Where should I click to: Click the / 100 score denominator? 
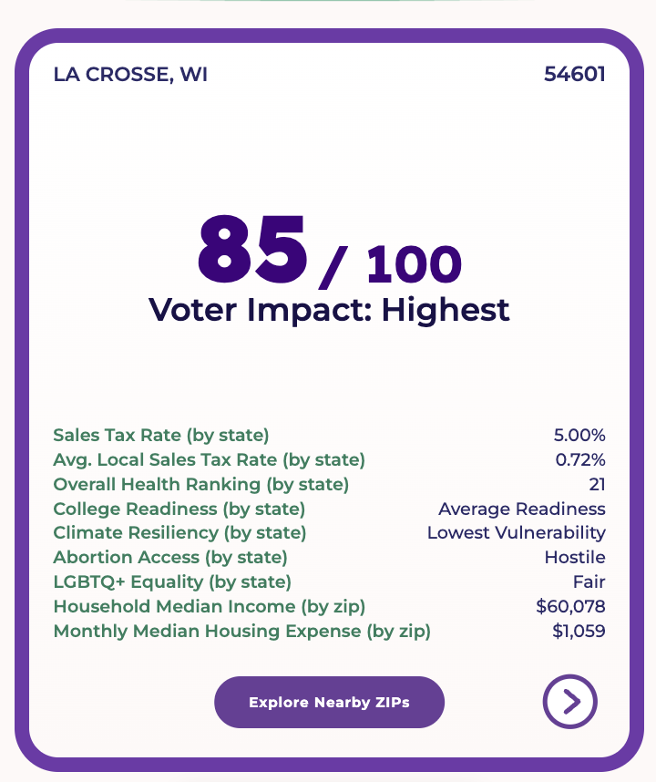tap(390, 264)
